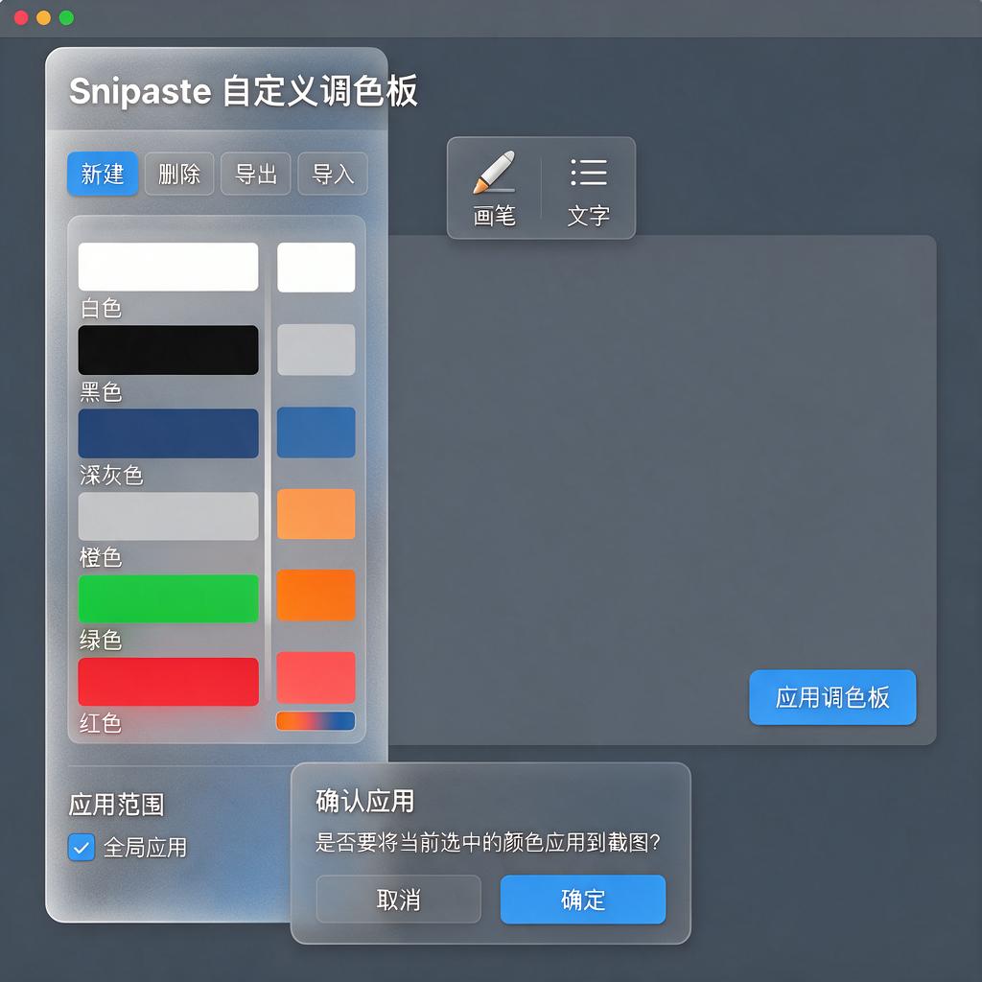Click the 导入 button

(333, 174)
